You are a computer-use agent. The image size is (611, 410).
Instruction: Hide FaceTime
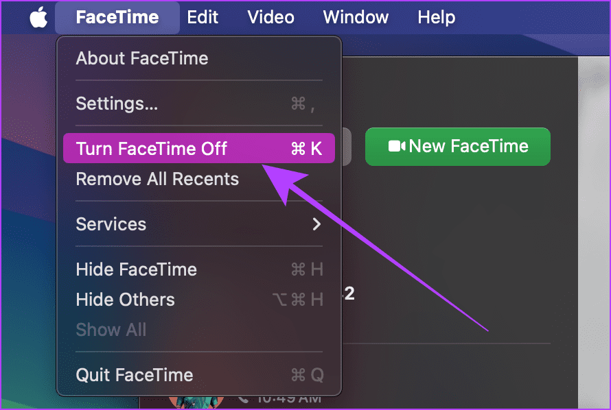[x=136, y=269]
